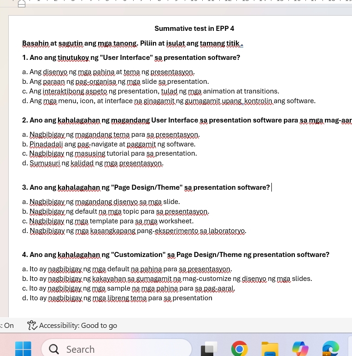The height and width of the screenshot is (356, 352).
Task: Open File Explorer from taskbar
Action: point(270,349)
